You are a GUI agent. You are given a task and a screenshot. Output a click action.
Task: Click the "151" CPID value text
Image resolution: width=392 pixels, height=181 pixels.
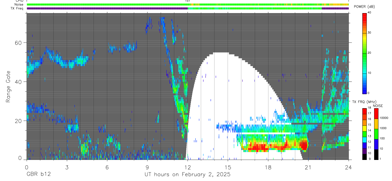pyautogui.click(x=187, y=1)
